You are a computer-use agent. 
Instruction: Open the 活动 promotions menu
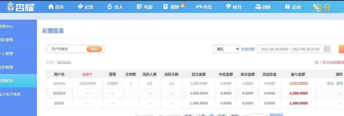pos(293,7)
